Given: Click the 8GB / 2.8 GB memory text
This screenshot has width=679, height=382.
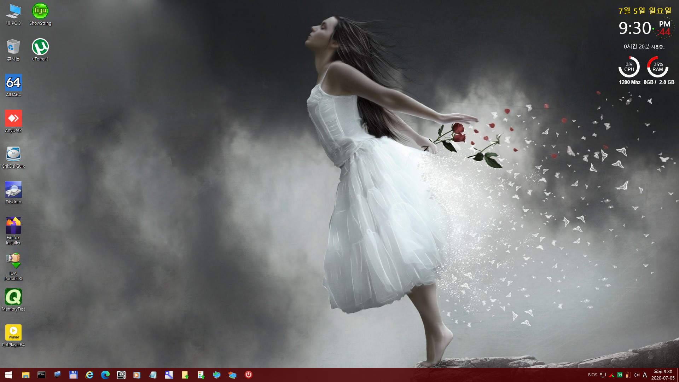Looking at the screenshot, I should point(659,82).
